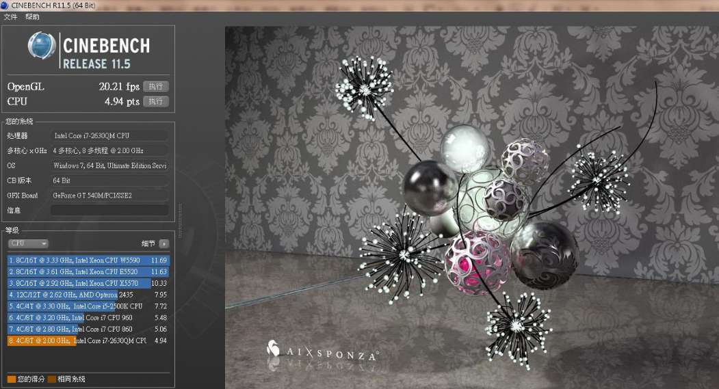Screen dimensions: 719x389
Task: Click GFX Board field GeForce GT 540M
Action: [x=109, y=196]
